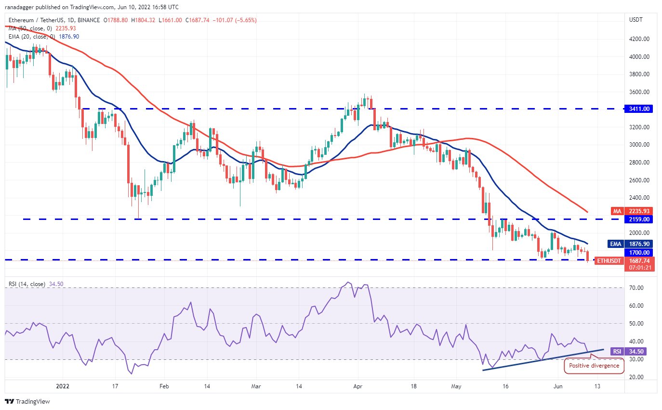Click the 70.00 RSI axis tick

click(636, 288)
